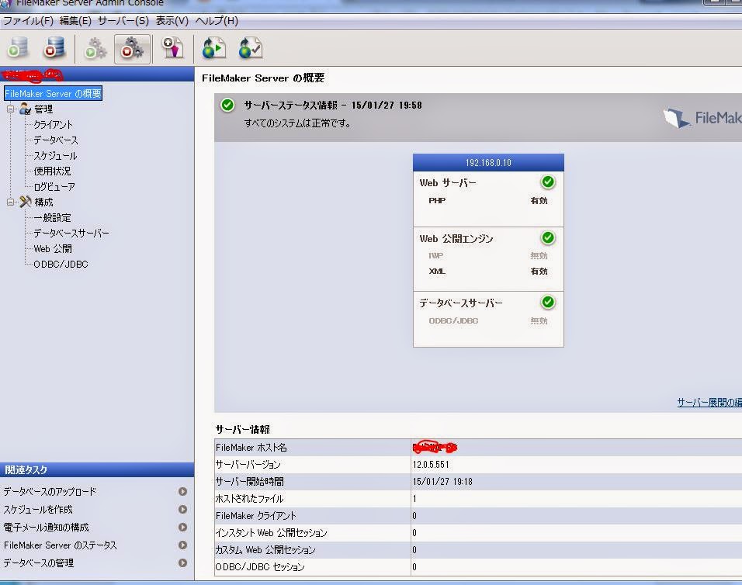Click the PHP row in Web サーバー
This screenshot has width=742, height=585.
(488, 200)
